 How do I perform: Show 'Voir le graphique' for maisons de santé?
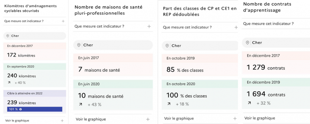[x=113, y=119]
